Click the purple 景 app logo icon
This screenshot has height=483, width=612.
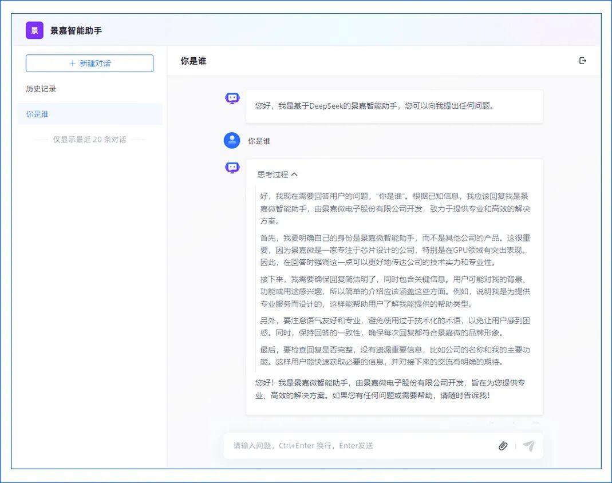[34, 29]
